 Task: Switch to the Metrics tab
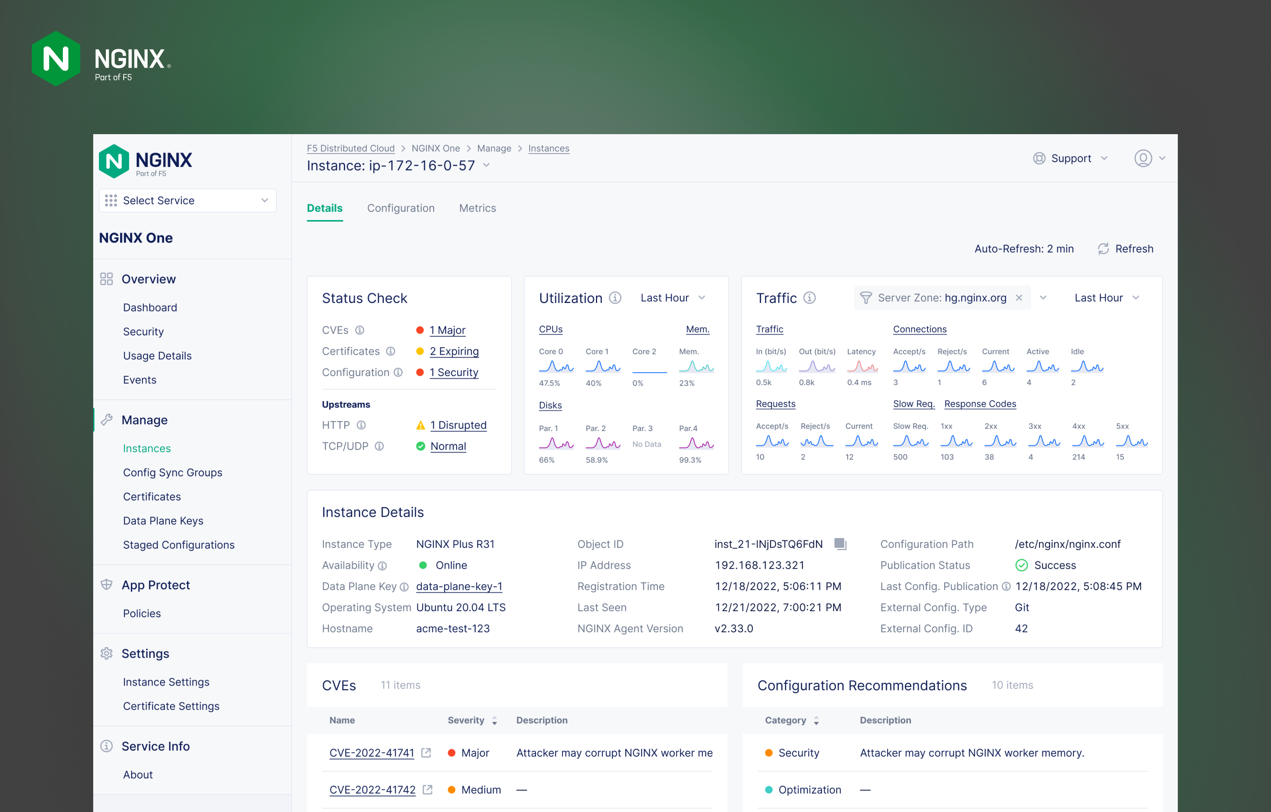(x=477, y=208)
